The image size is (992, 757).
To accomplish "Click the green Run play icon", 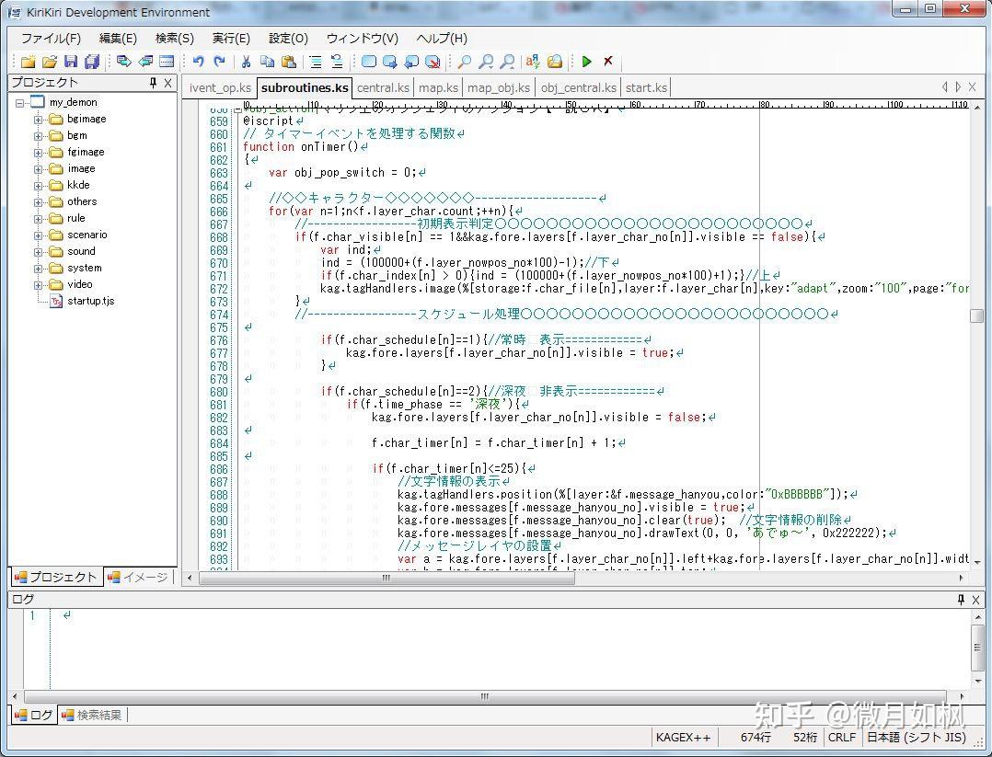I will pos(586,62).
